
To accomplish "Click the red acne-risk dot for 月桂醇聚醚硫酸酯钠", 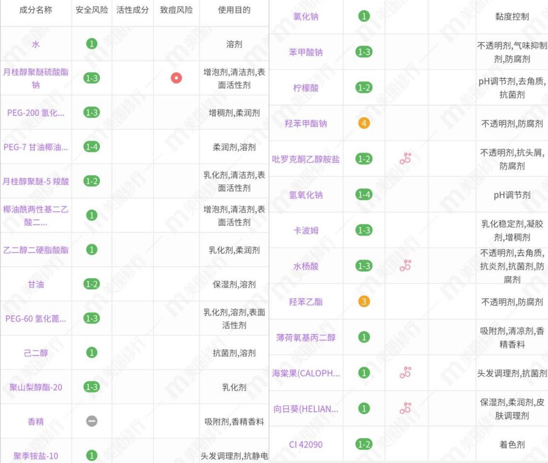I will 175,77.
